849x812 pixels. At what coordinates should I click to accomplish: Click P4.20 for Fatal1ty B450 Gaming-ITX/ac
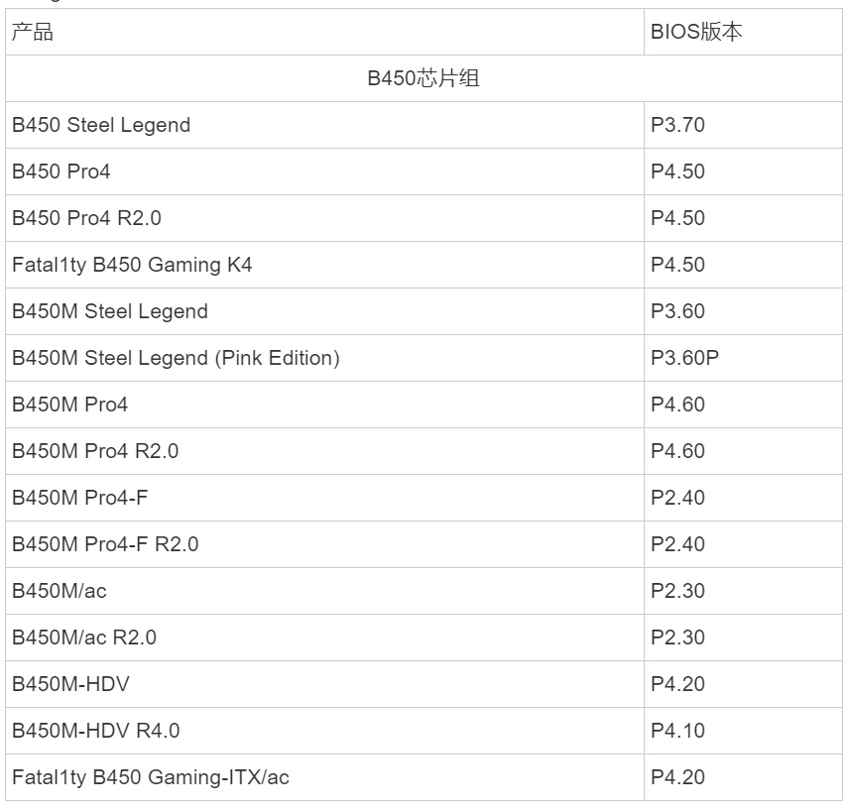677,777
